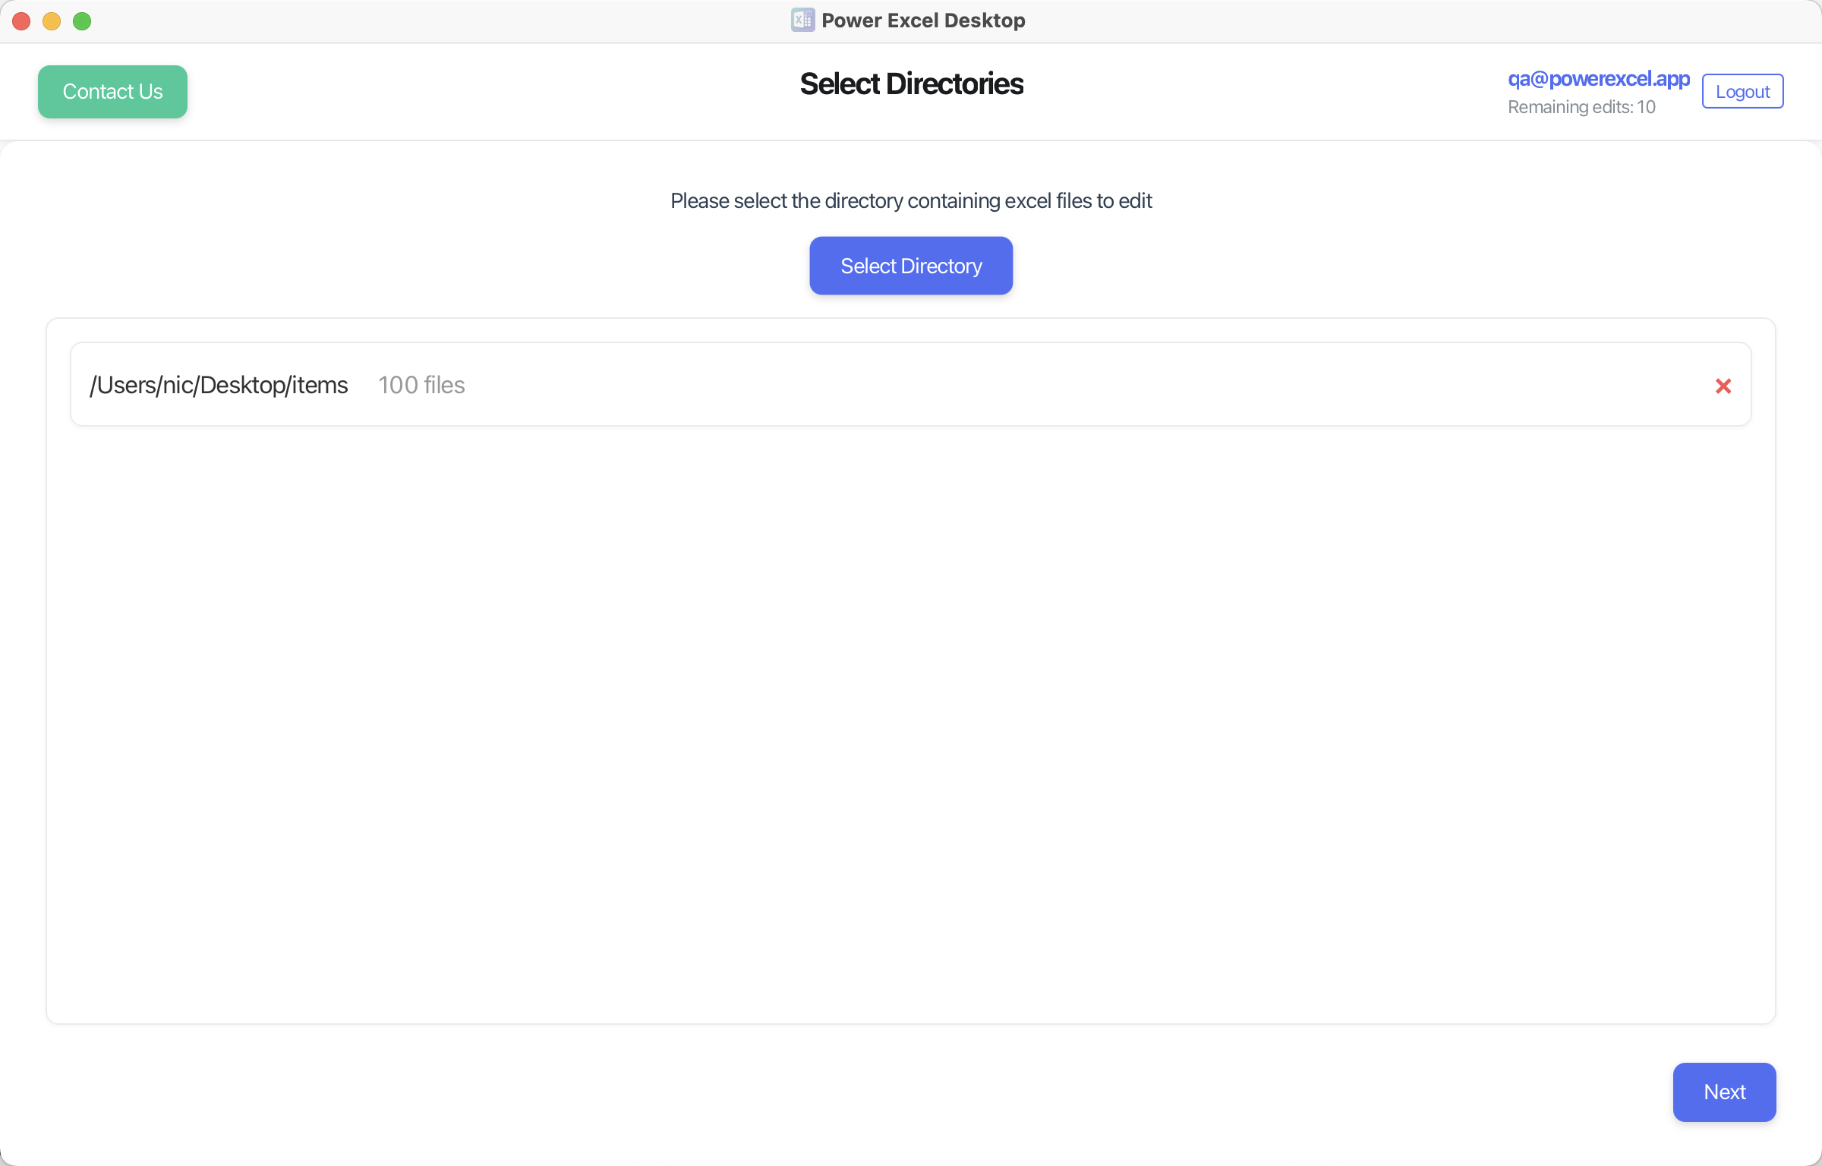Screen dimensions: 1822x1166
Task: Maximize the window with green button
Action: point(82,21)
